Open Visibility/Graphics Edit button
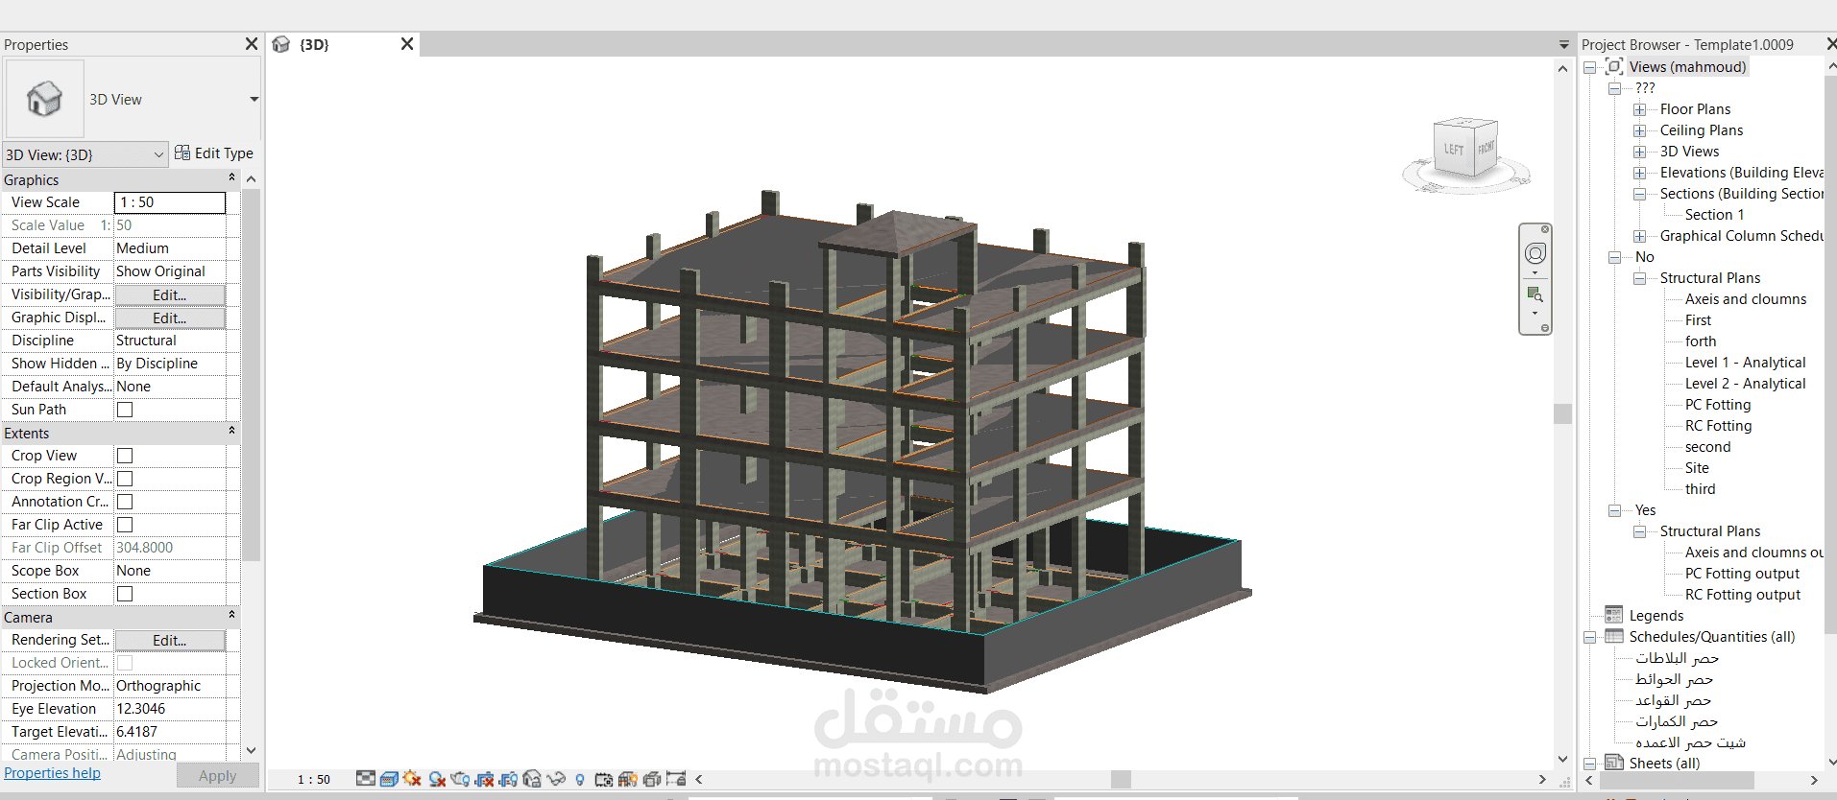Image resolution: width=1837 pixels, height=800 pixels. click(x=170, y=294)
